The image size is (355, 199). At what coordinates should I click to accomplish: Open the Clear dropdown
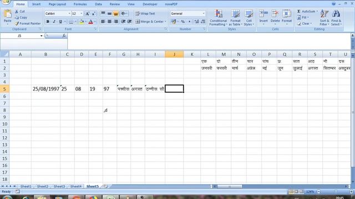pyautogui.click(x=305, y=23)
